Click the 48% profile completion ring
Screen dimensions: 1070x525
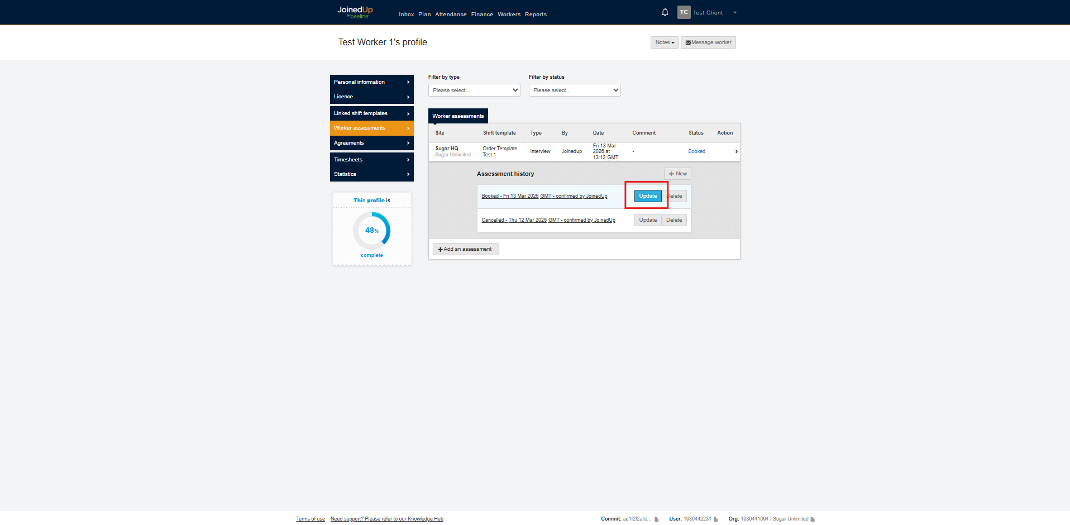click(371, 230)
